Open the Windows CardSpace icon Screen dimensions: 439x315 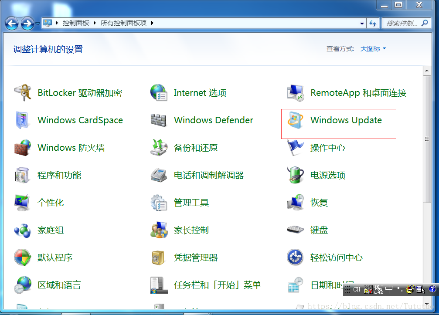point(22,120)
